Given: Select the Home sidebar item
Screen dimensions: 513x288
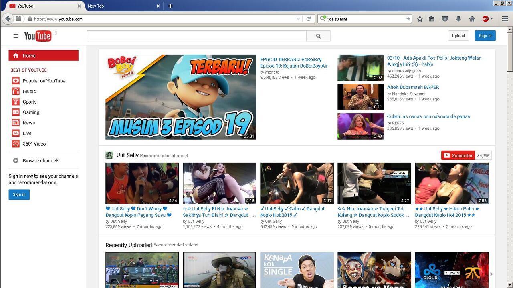Looking at the screenshot, I should pos(44,56).
